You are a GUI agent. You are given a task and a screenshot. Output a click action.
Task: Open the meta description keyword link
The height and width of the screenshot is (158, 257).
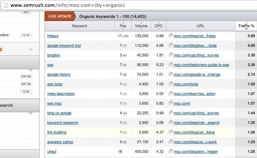point(61,94)
